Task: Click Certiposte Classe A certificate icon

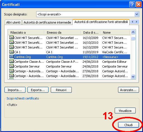Action: pos(11,61)
